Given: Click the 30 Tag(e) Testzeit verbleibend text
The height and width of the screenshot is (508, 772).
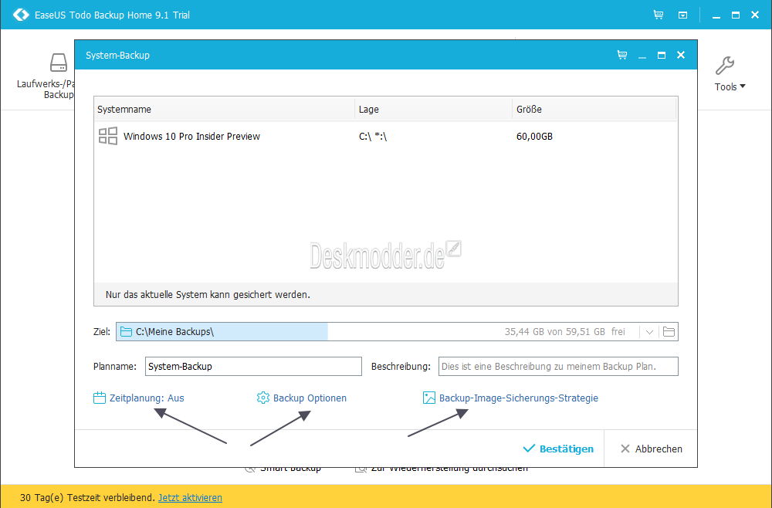Looking at the screenshot, I should [x=88, y=498].
